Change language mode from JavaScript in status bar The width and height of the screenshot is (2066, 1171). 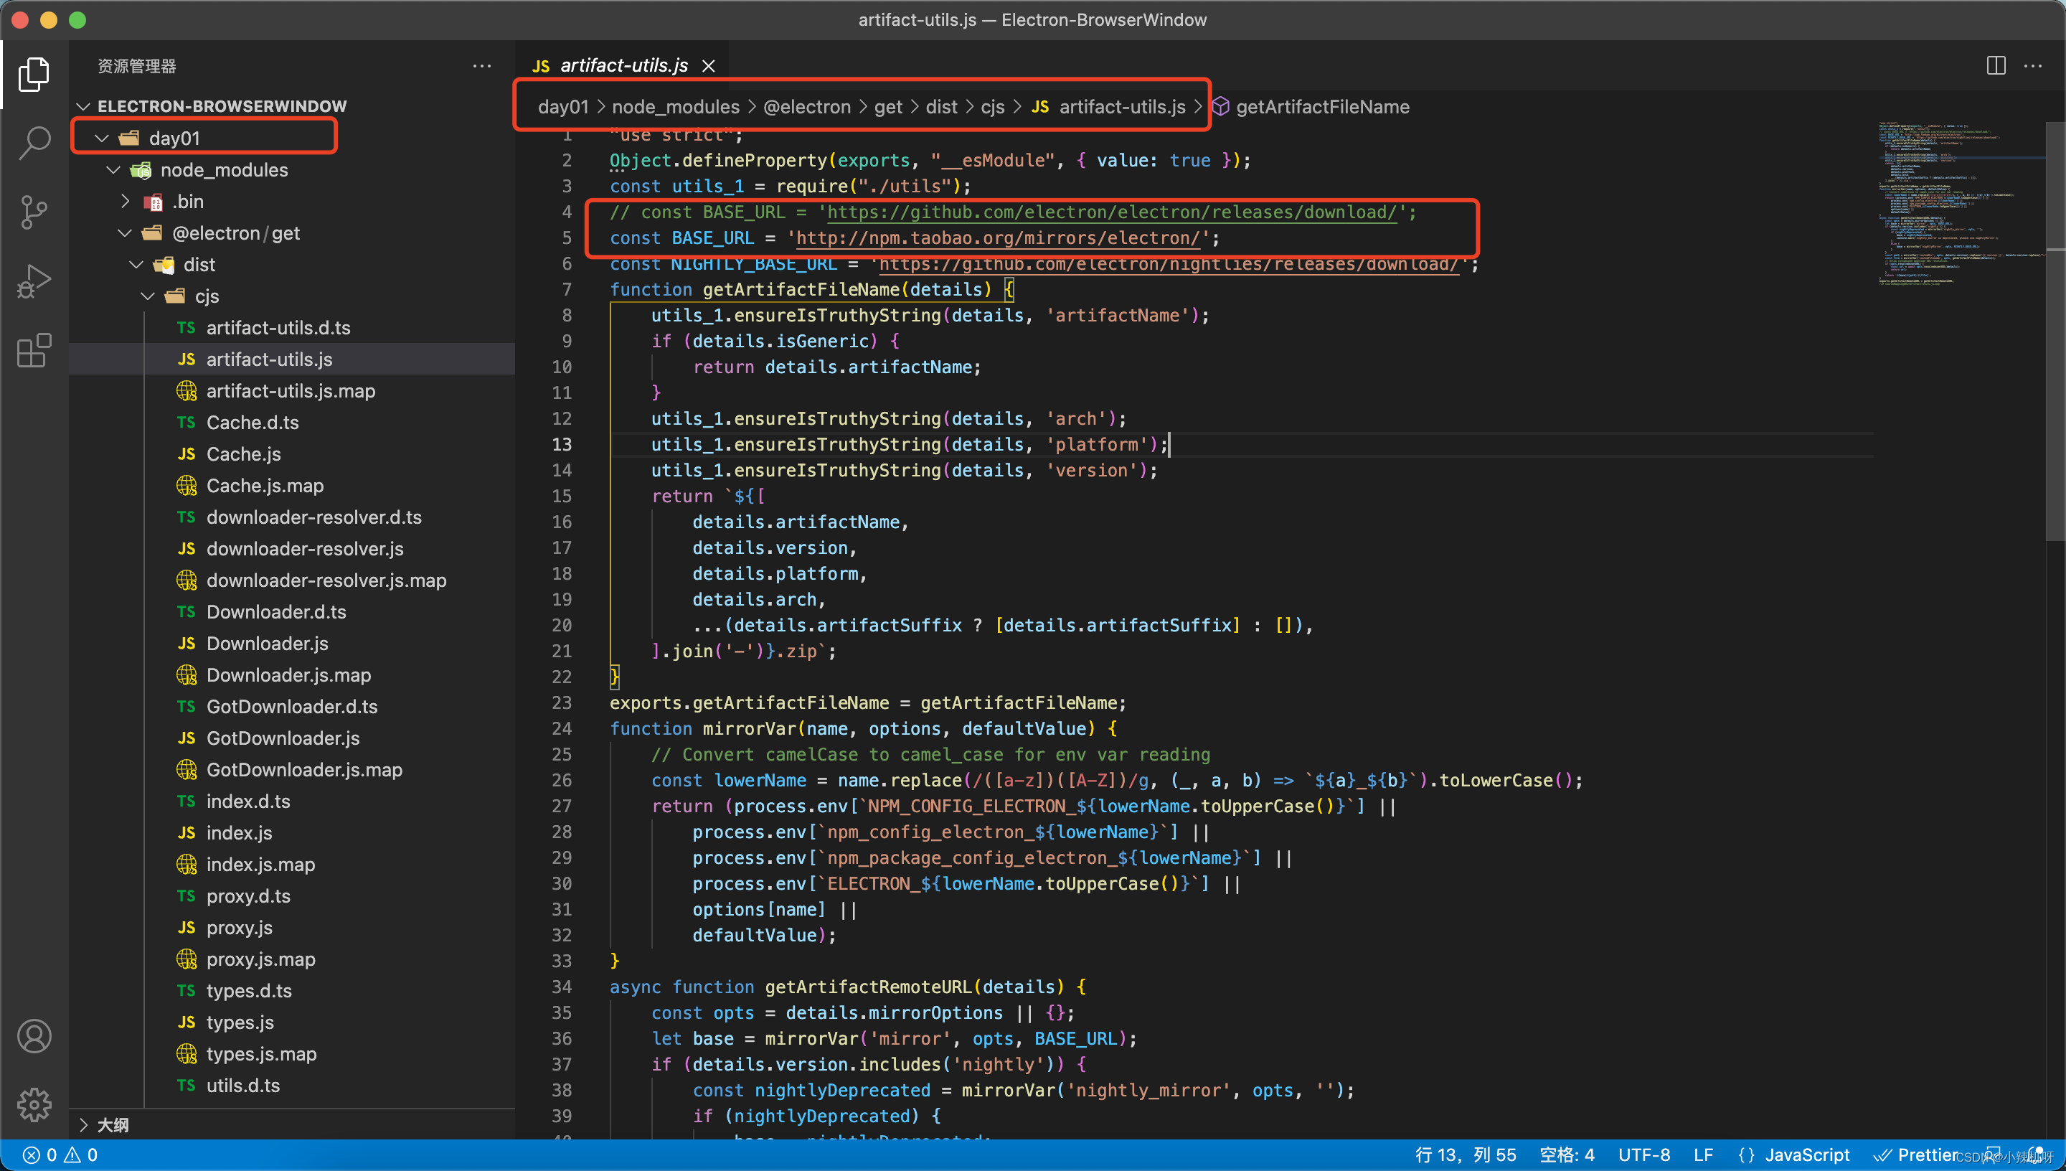pos(1806,1155)
